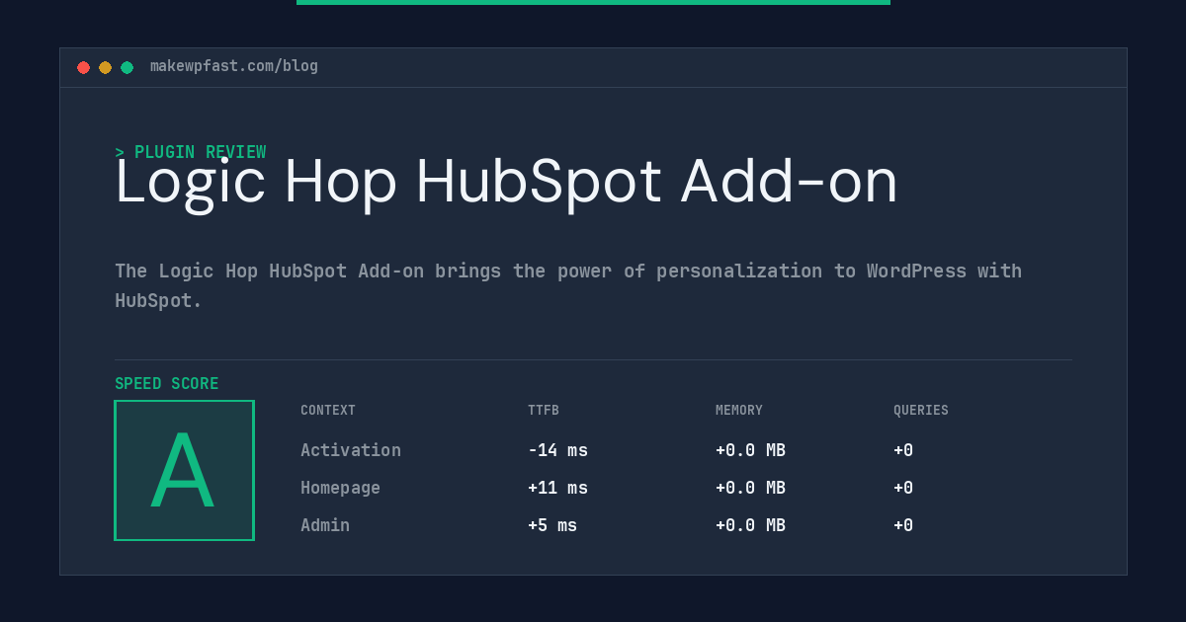This screenshot has height=622, width=1186.
Task: Click the grade A speed score badge
Action: [x=184, y=470]
